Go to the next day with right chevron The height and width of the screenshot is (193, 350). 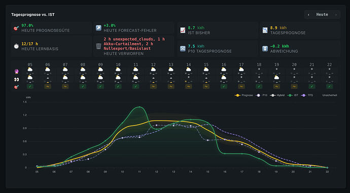coord(335,15)
